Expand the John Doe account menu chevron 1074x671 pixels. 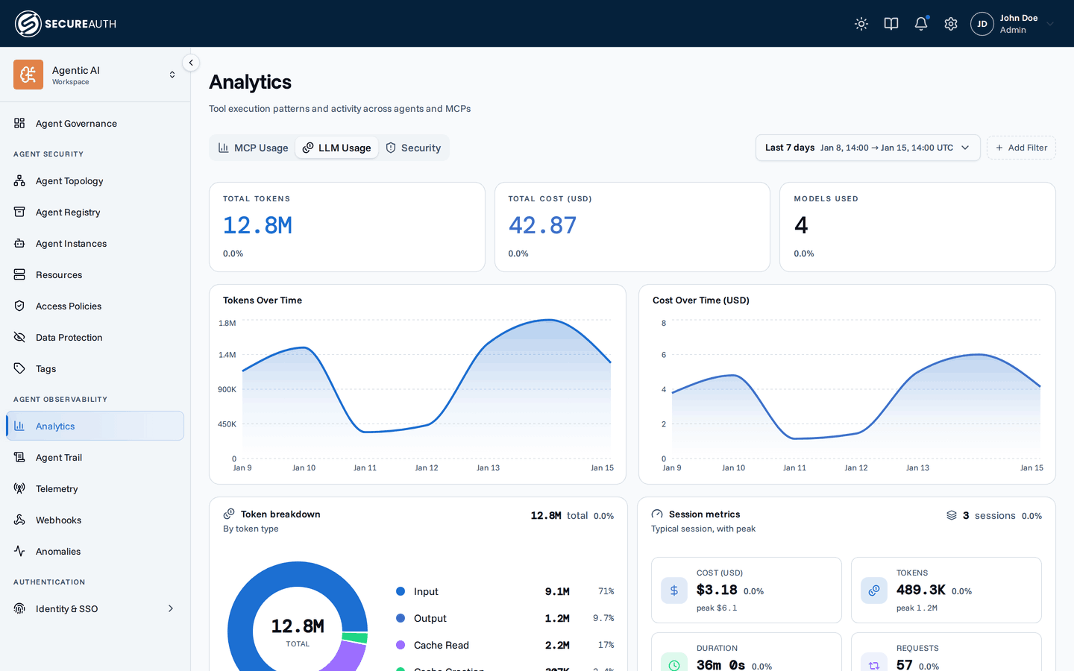coord(1050,24)
